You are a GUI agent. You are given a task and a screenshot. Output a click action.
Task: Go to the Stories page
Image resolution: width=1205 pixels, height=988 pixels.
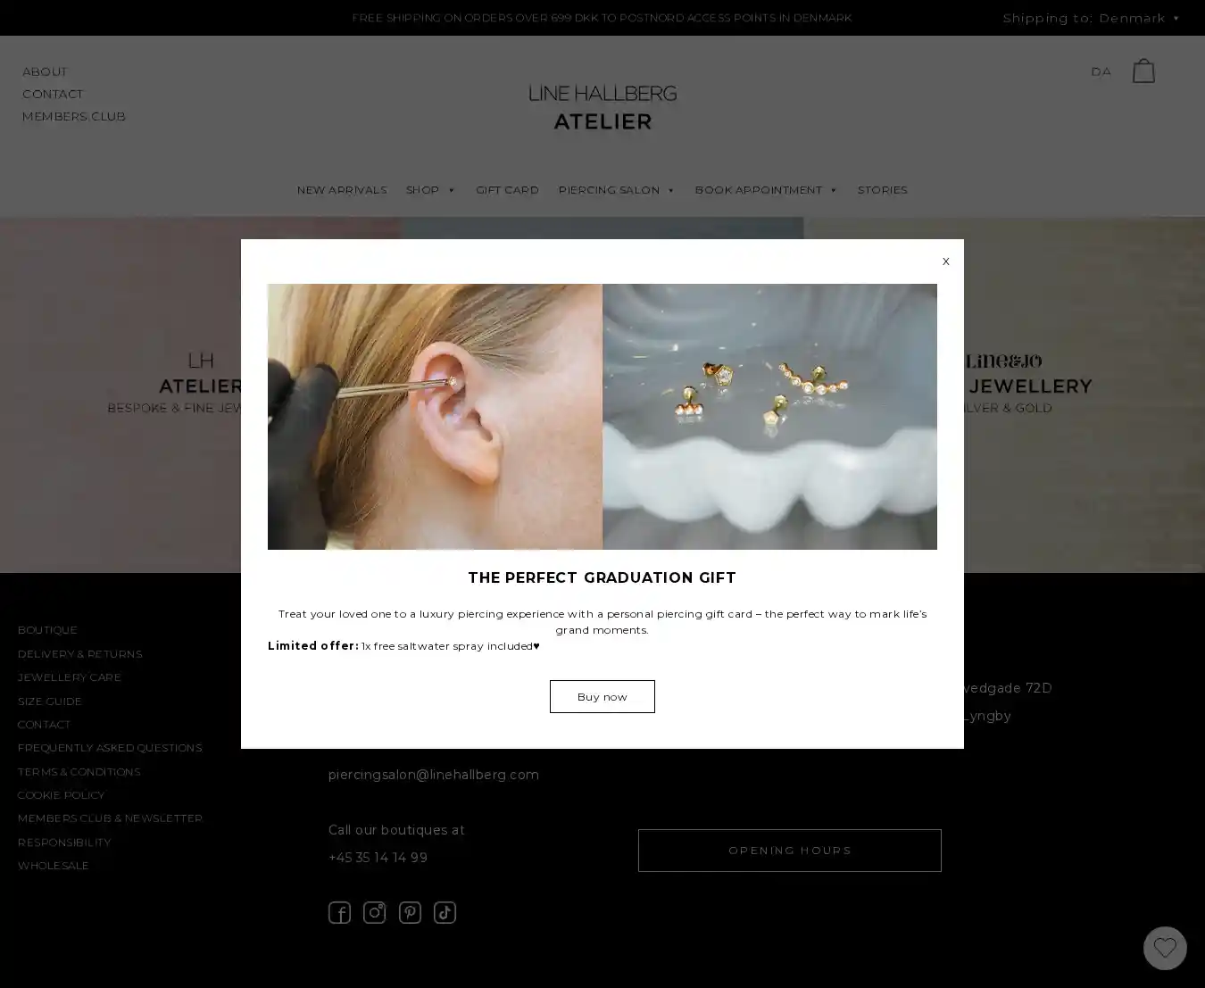point(882,190)
